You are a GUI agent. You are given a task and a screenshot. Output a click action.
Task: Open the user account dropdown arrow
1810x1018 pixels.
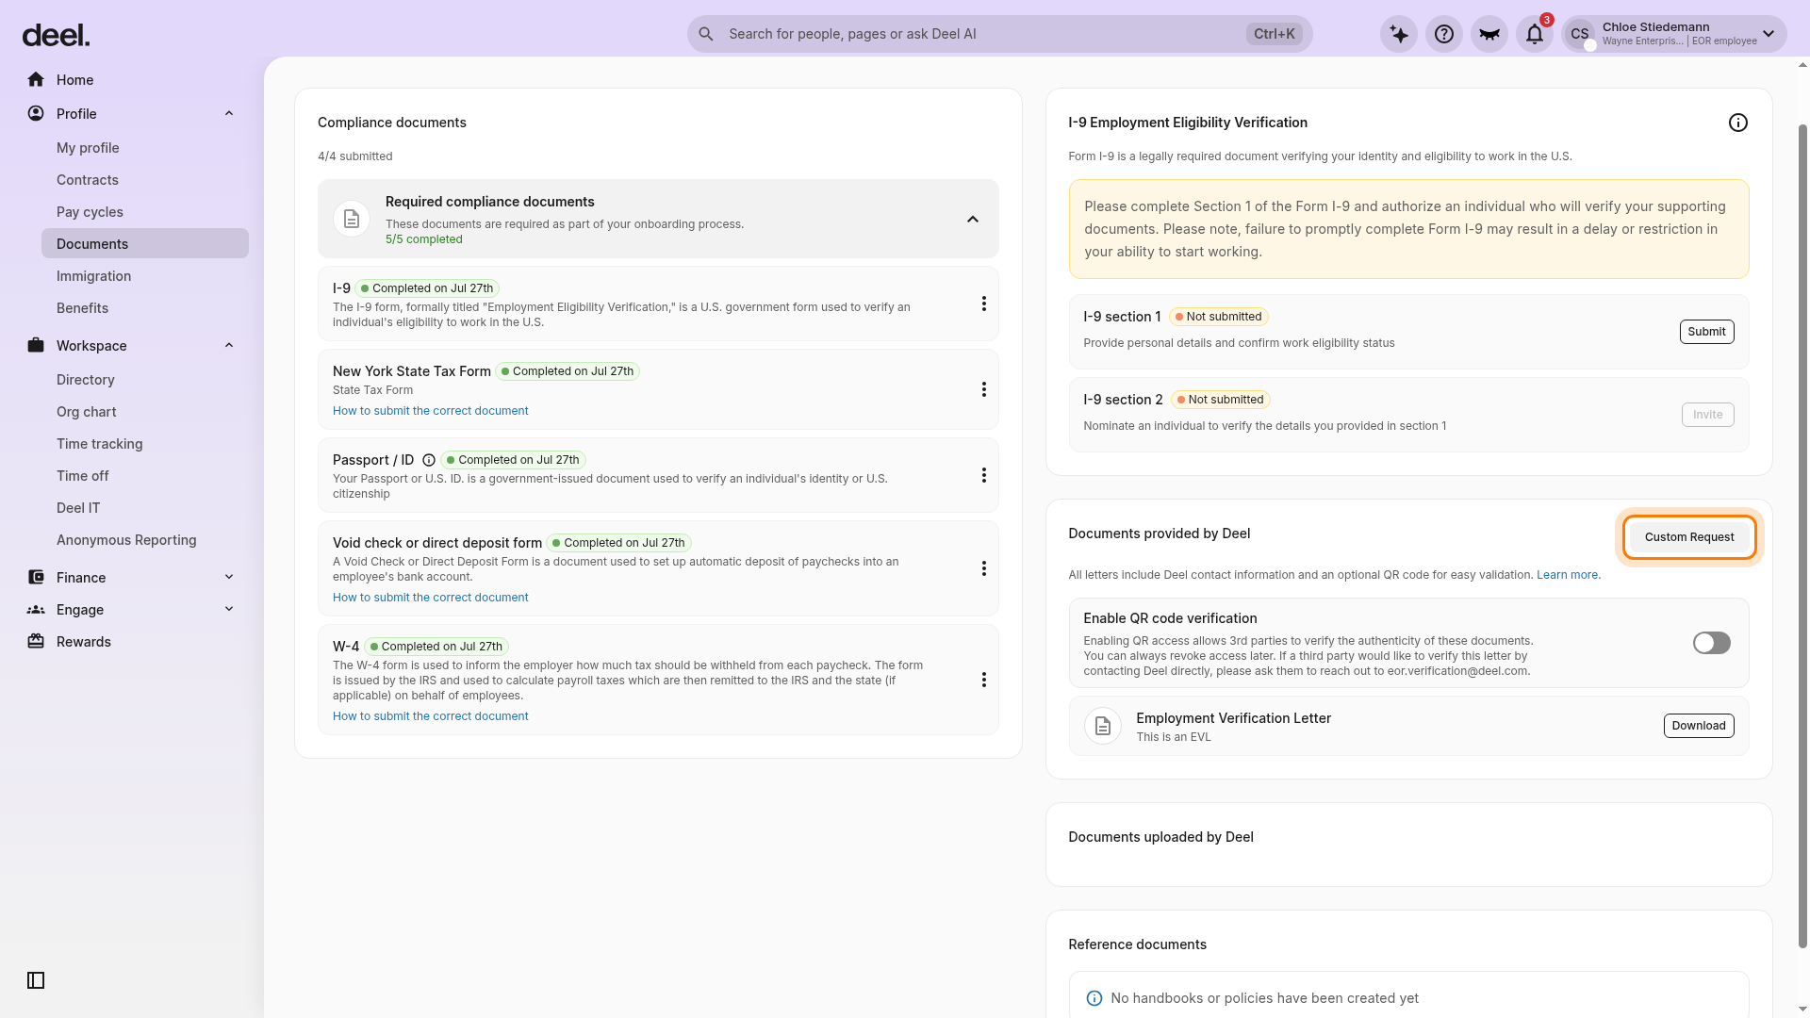point(1769,34)
